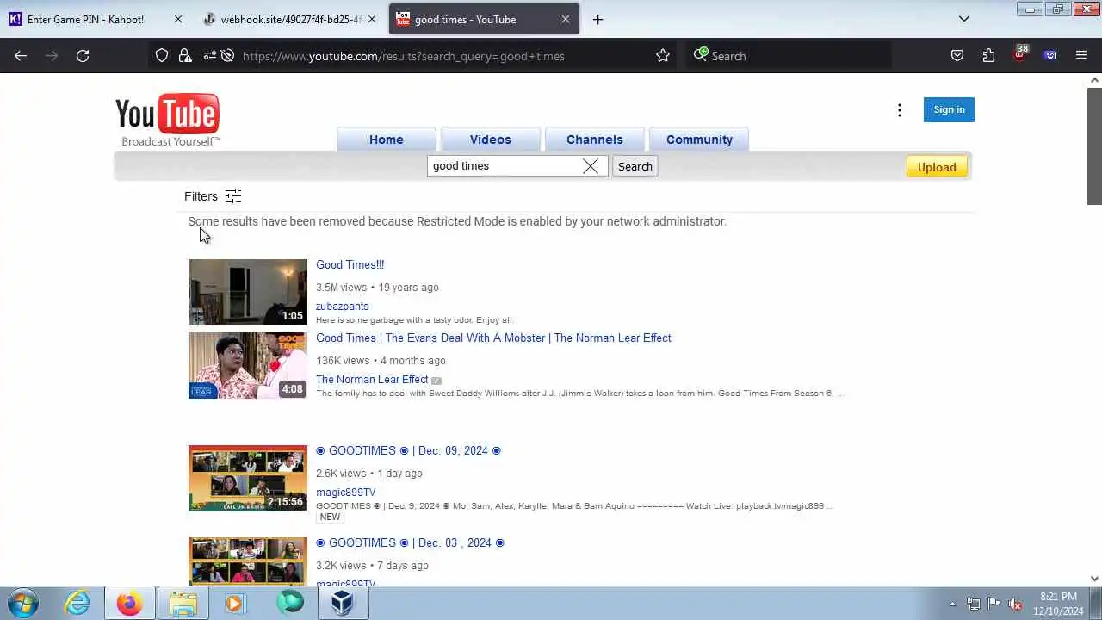
Task: Open the Good Times!!! video title link
Action: (x=350, y=264)
